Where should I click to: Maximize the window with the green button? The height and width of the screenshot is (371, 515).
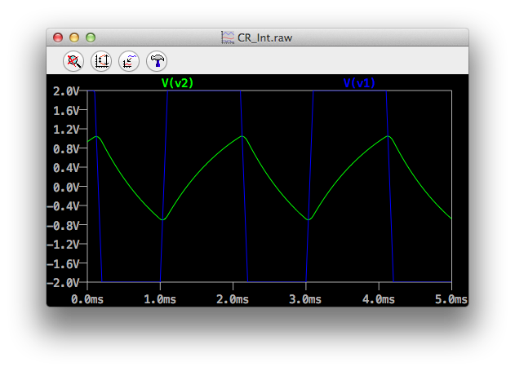coord(91,38)
